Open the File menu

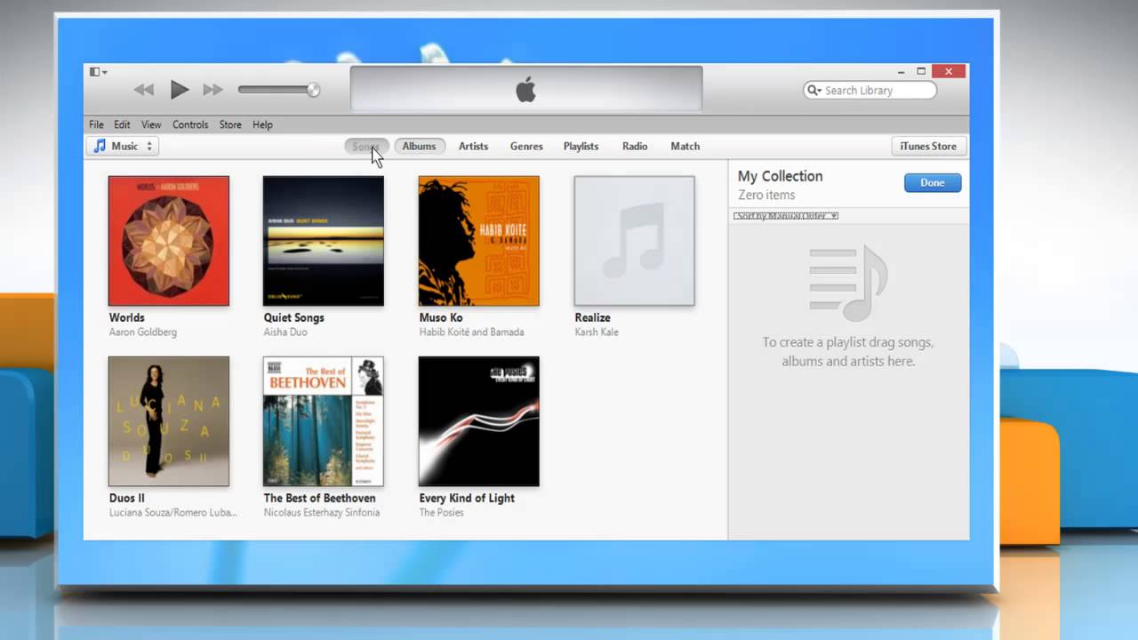(96, 124)
